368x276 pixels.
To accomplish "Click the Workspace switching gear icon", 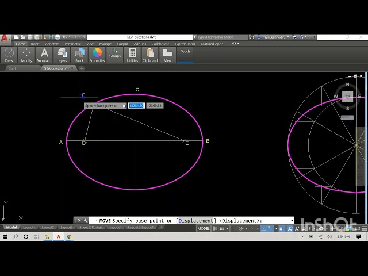I will [x=321, y=228].
